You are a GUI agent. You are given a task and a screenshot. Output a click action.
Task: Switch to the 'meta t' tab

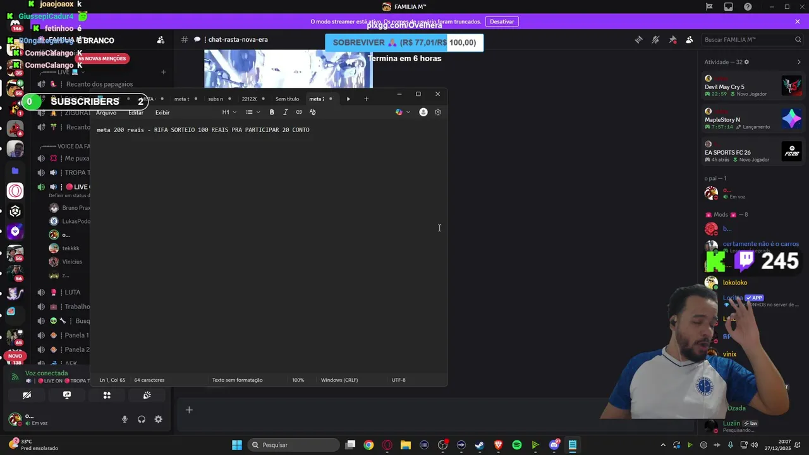click(x=182, y=99)
